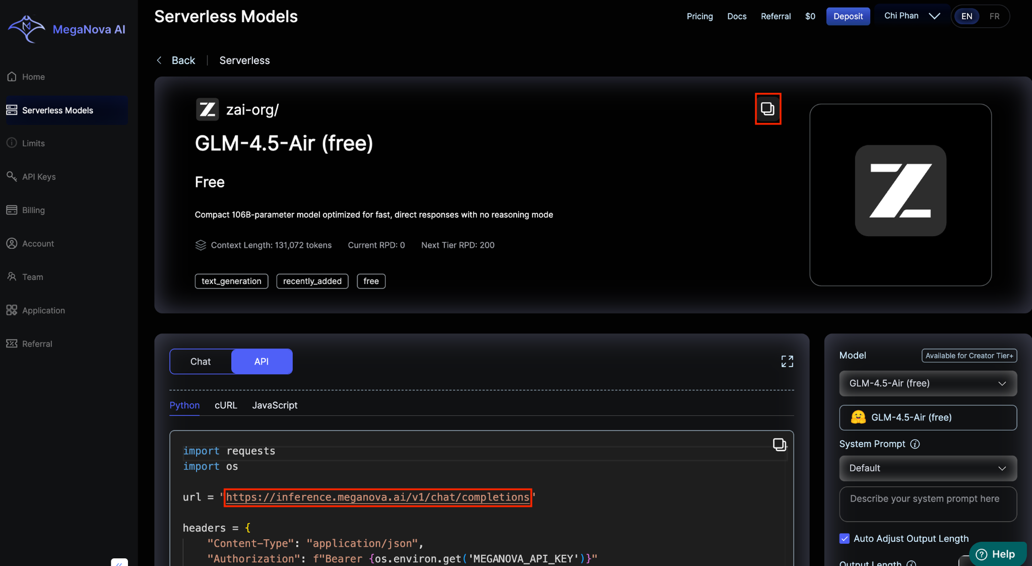Copy the model name icon beside zai-org

(x=767, y=109)
